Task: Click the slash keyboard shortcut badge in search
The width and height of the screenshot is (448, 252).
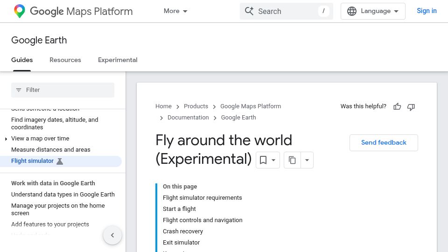Action: pos(323,11)
